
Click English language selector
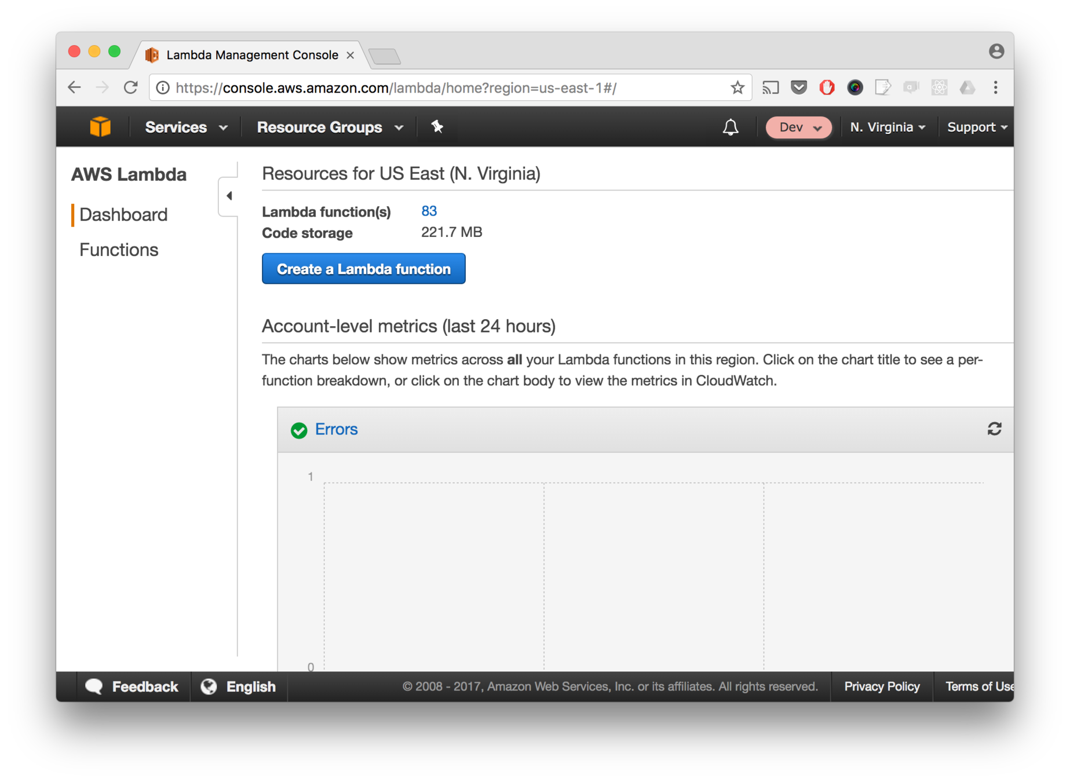coord(239,686)
